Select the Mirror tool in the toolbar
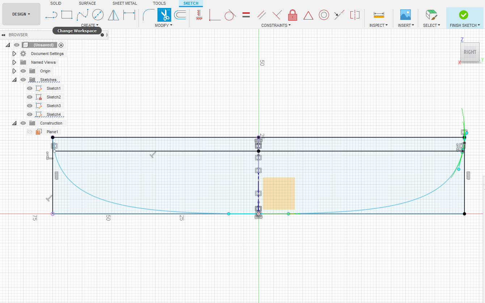The height and width of the screenshot is (303, 485). [x=114, y=15]
